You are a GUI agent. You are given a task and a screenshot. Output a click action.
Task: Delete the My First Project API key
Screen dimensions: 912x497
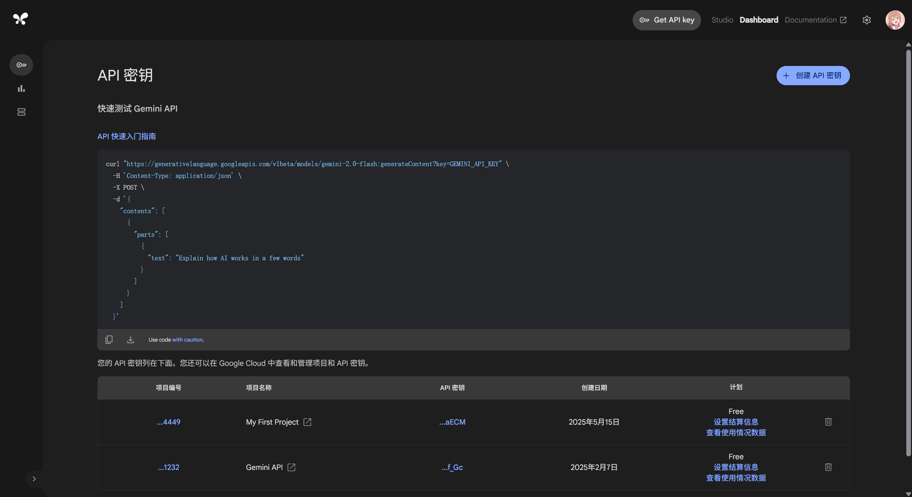point(828,422)
